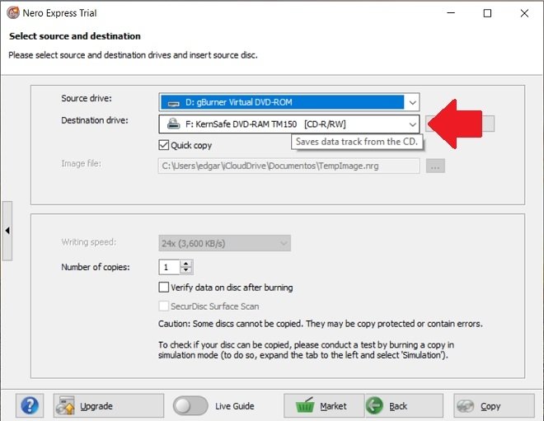
Task: Toggle the Live Guide switch
Action: point(190,405)
